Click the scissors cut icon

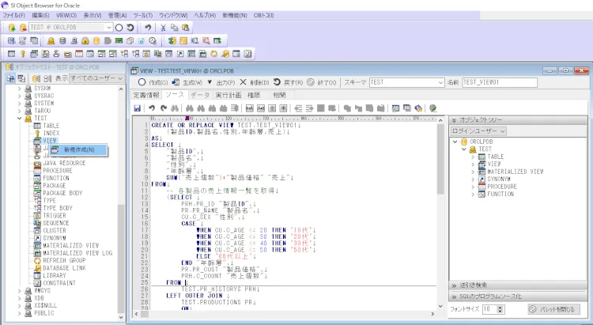point(164,27)
